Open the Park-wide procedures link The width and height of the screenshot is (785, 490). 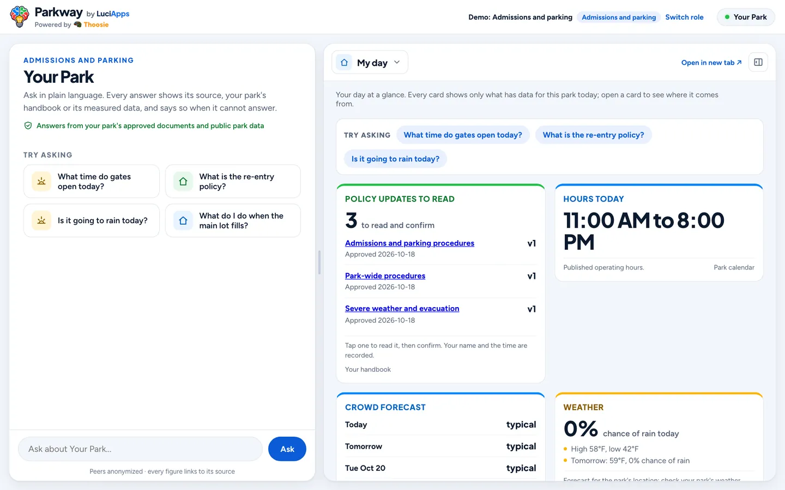pos(385,276)
